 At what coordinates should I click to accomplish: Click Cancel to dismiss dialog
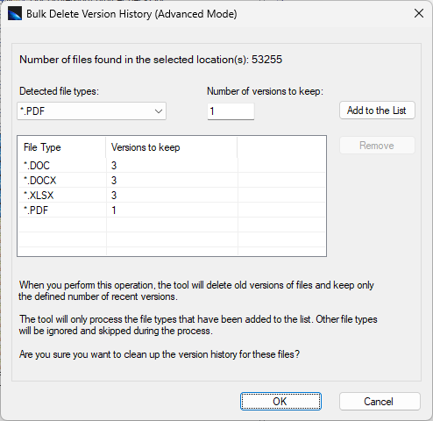380,401
